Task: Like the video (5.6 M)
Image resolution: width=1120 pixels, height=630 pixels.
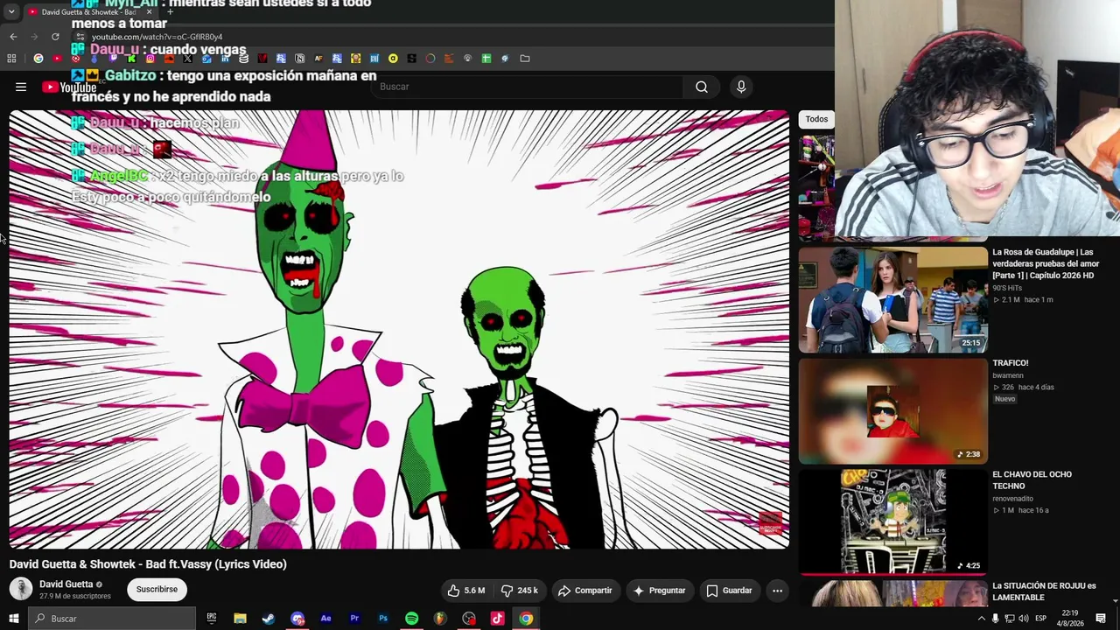Action: point(465,591)
